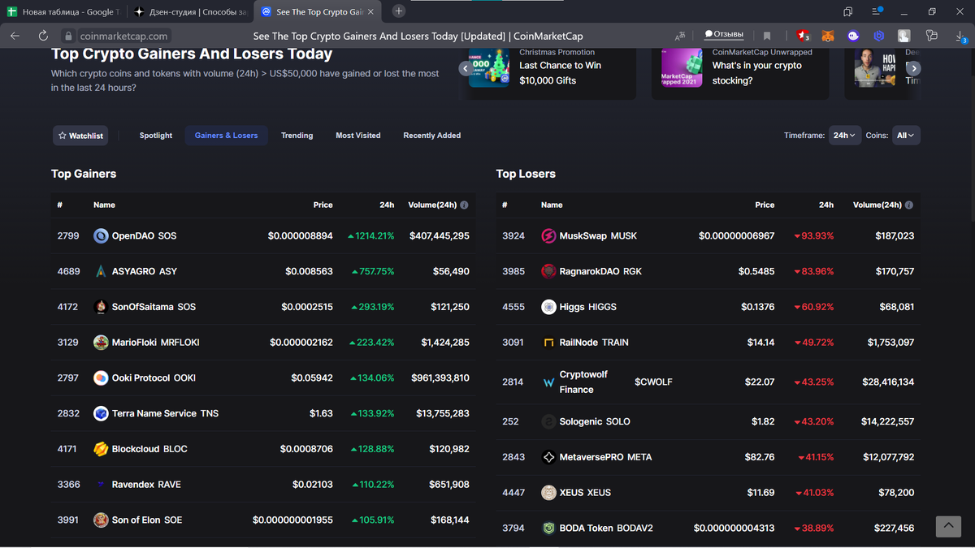
Task: Select the Trending tab
Action: tap(297, 136)
